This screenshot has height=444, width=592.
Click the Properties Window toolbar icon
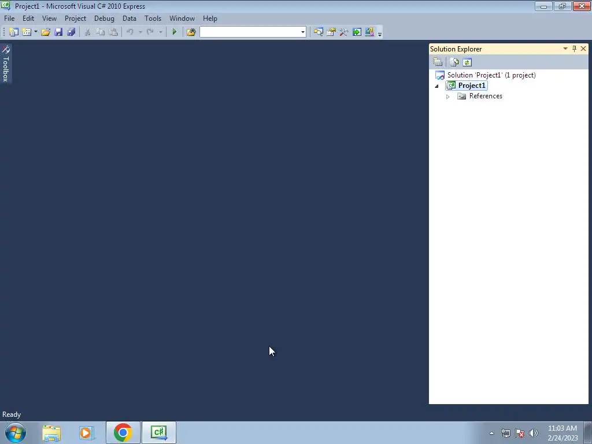[x=331, y=32]
